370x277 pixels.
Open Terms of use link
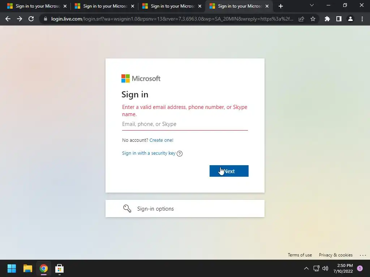pyautogui.click(x=300, y=255)
